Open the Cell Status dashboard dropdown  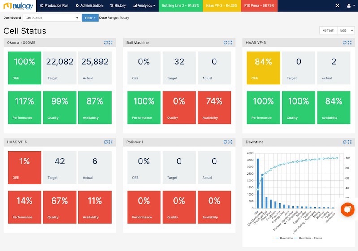52,18
